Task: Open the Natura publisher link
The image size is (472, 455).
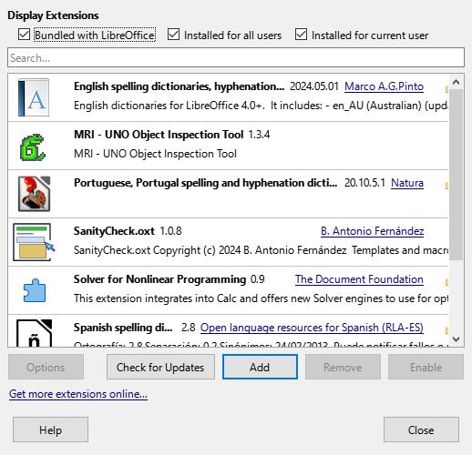Action: 407,183
